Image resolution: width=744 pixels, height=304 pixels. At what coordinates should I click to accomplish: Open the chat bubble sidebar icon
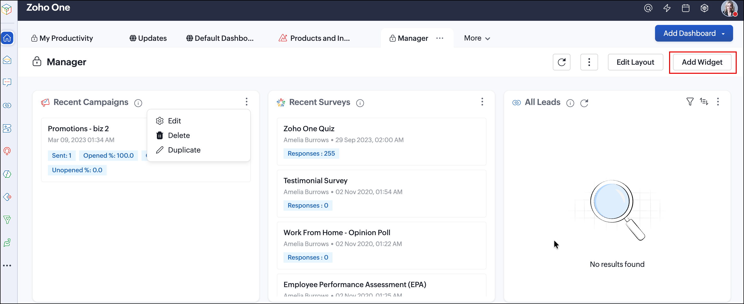pos(7,82)
